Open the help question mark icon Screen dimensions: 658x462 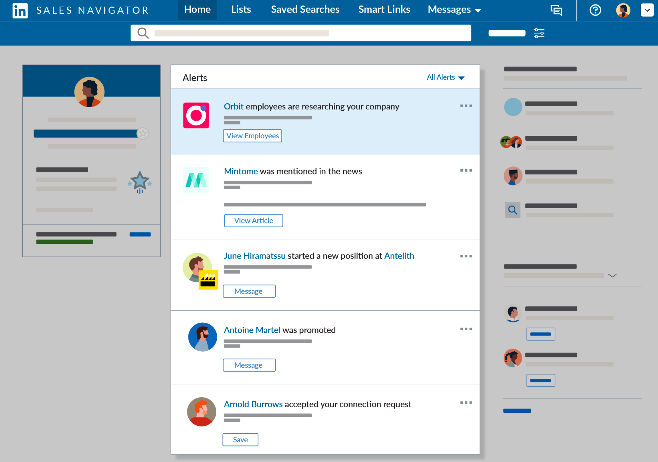pos(595,10)
